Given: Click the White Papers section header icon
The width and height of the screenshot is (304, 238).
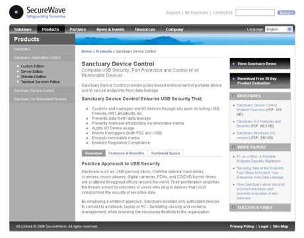Looking at the screenshot, I should [x=233, y=147].
